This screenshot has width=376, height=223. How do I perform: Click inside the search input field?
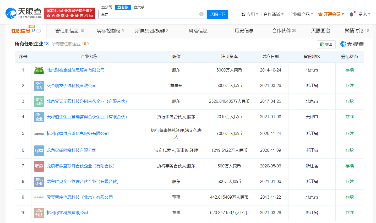pyautogui.click(x=144, y=14)
